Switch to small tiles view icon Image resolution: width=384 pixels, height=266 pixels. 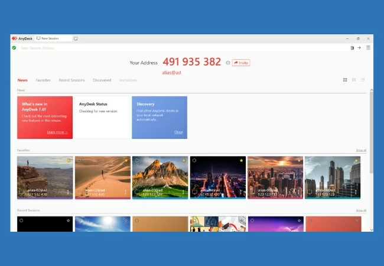354,80
